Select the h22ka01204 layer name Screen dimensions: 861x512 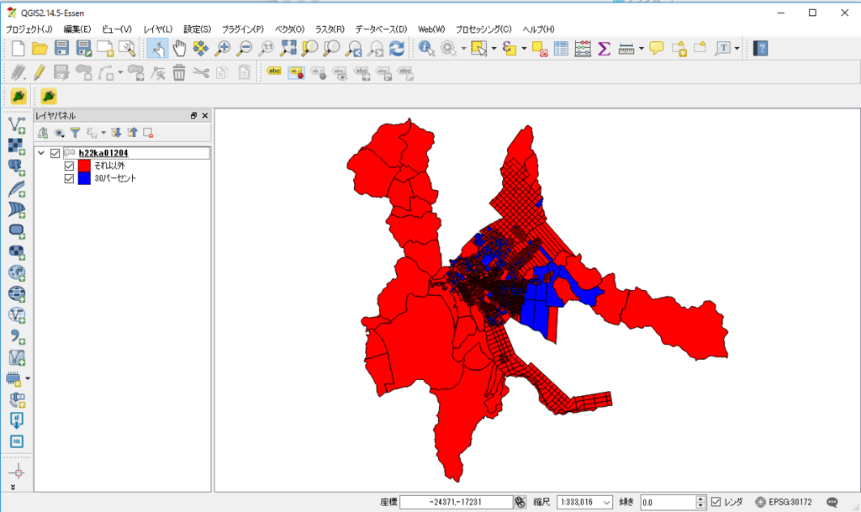click(x=103, y=153)
